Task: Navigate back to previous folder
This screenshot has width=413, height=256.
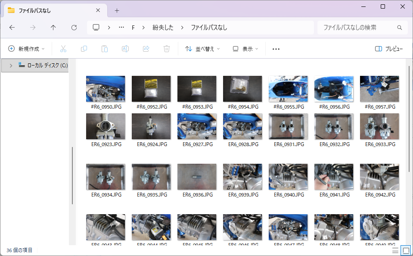Action: (12, 28)
